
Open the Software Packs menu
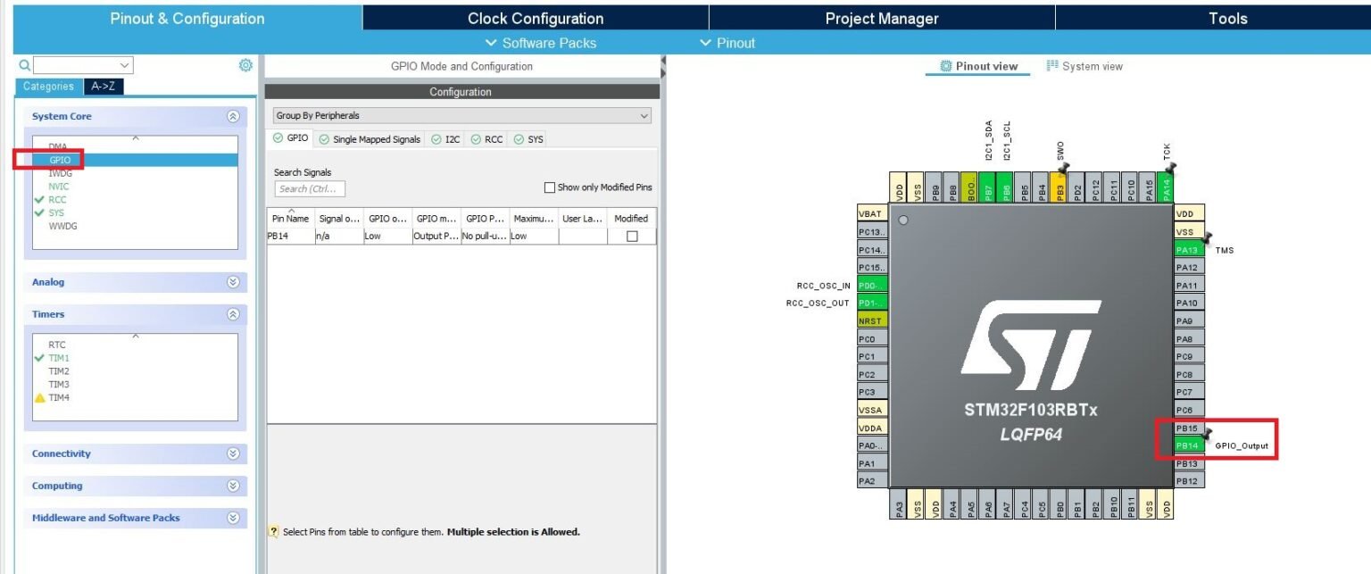(541, 43)
